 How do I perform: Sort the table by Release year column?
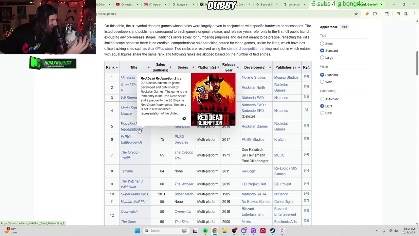click(230, 68)
